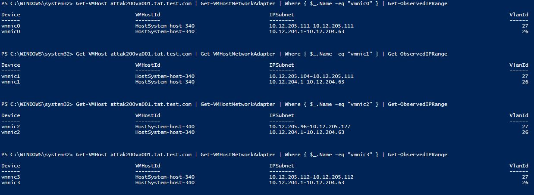Click the first Device column header

pyautogui.click(x=10, y=15)
